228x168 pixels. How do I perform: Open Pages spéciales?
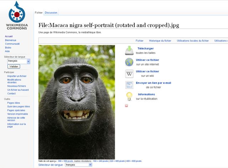(16, 110)
